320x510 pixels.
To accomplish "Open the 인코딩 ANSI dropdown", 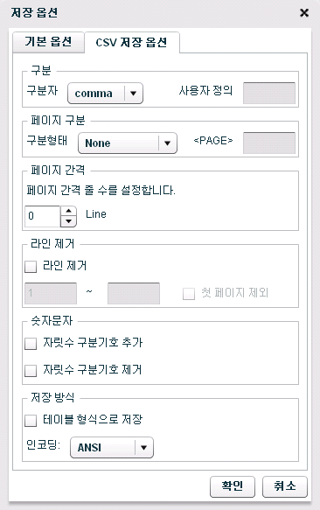I will [112, 448].
